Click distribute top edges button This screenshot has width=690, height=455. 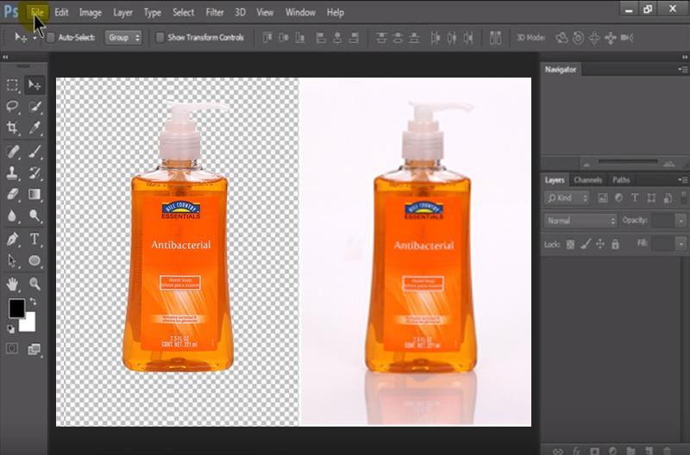point(381,38)
